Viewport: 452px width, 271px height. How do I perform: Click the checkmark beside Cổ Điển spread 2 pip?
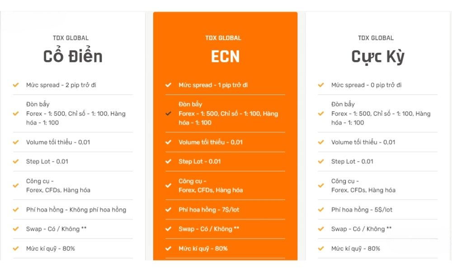pyautogui.click(x=16, y=85)
